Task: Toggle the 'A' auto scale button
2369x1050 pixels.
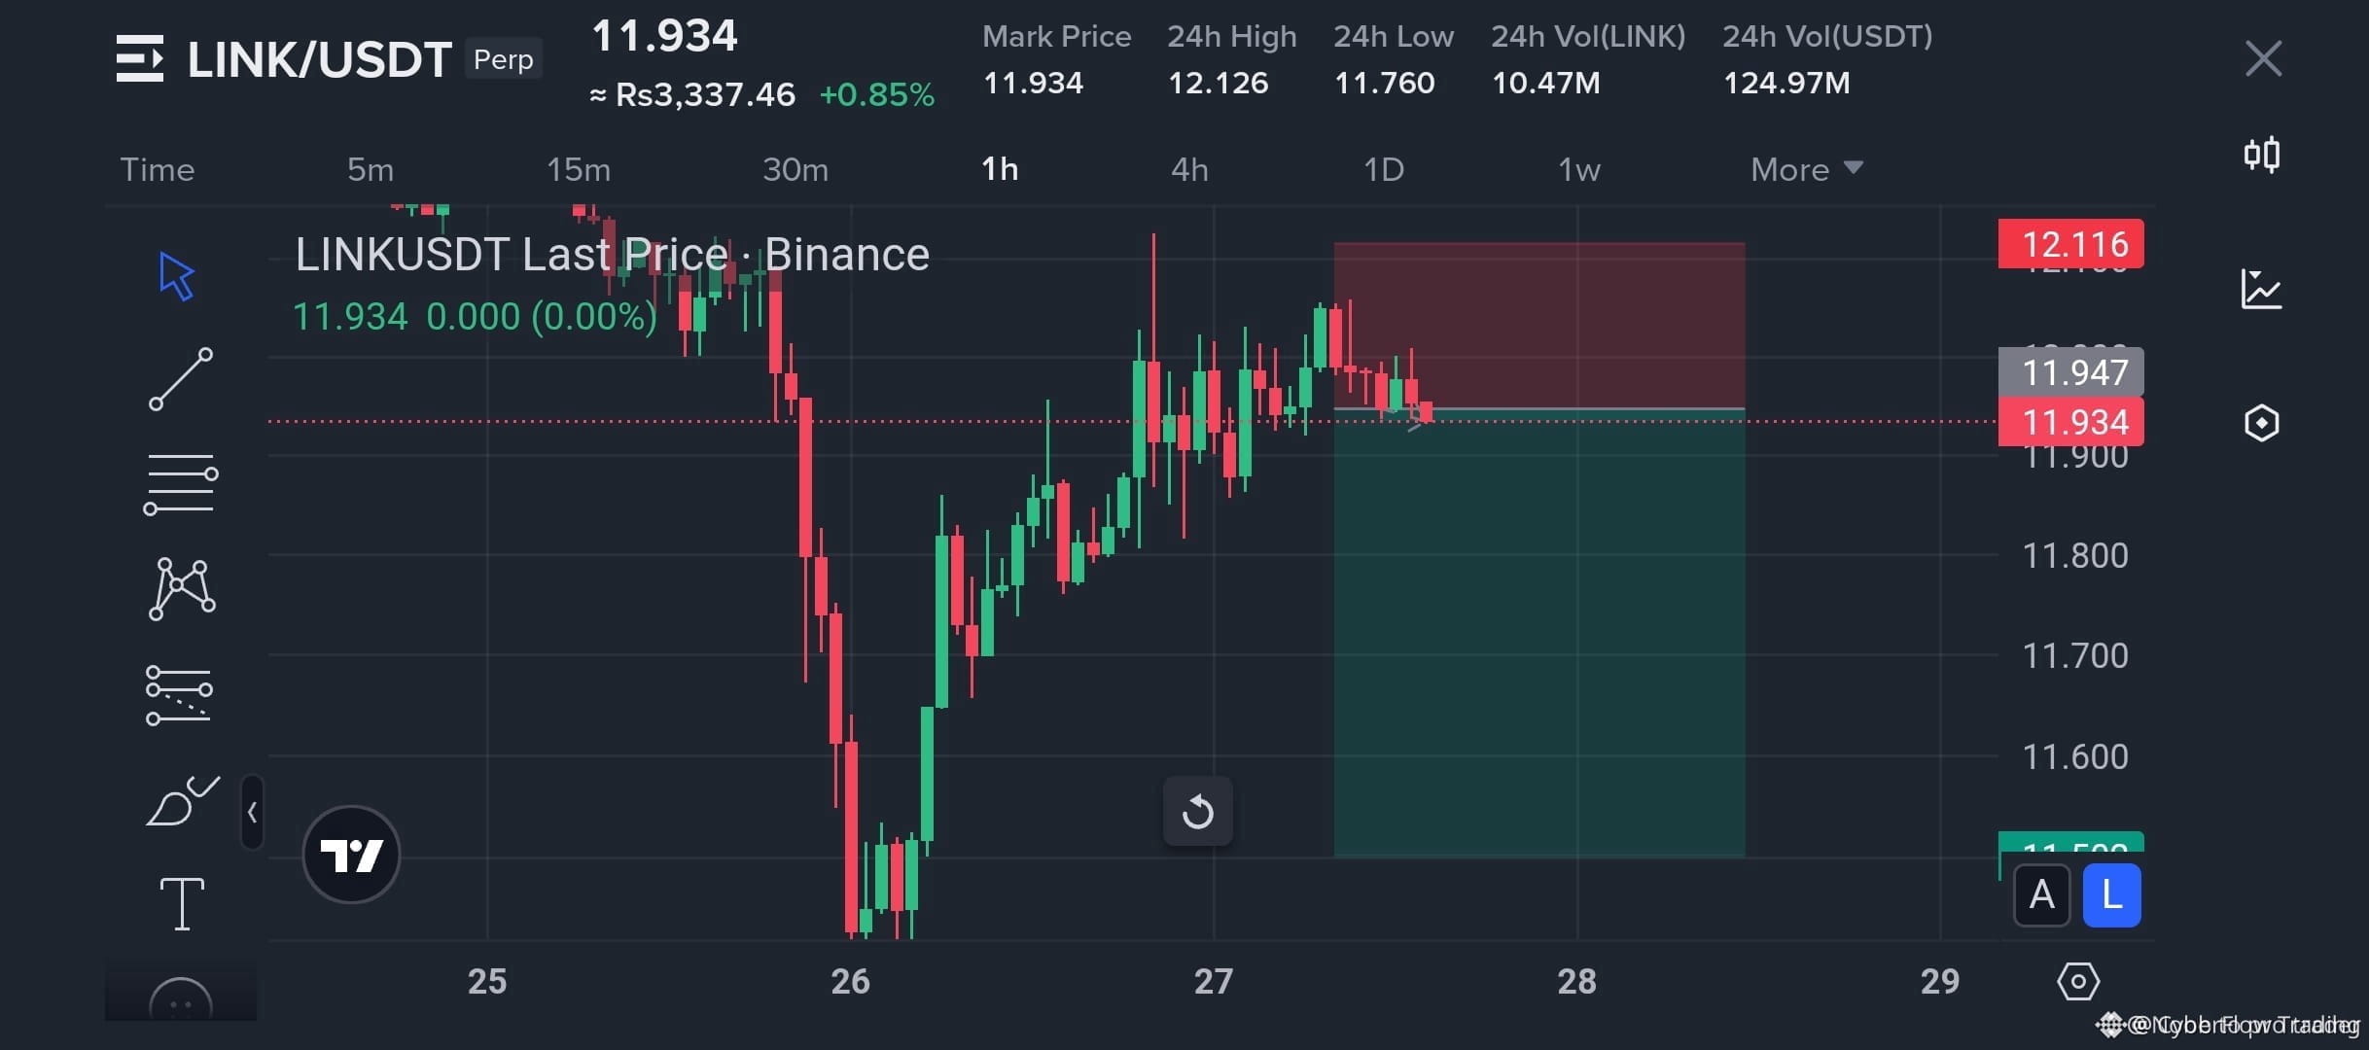Action: 2041,895
